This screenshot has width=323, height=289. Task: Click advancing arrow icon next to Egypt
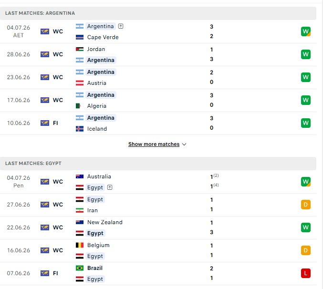coord(110,187)
